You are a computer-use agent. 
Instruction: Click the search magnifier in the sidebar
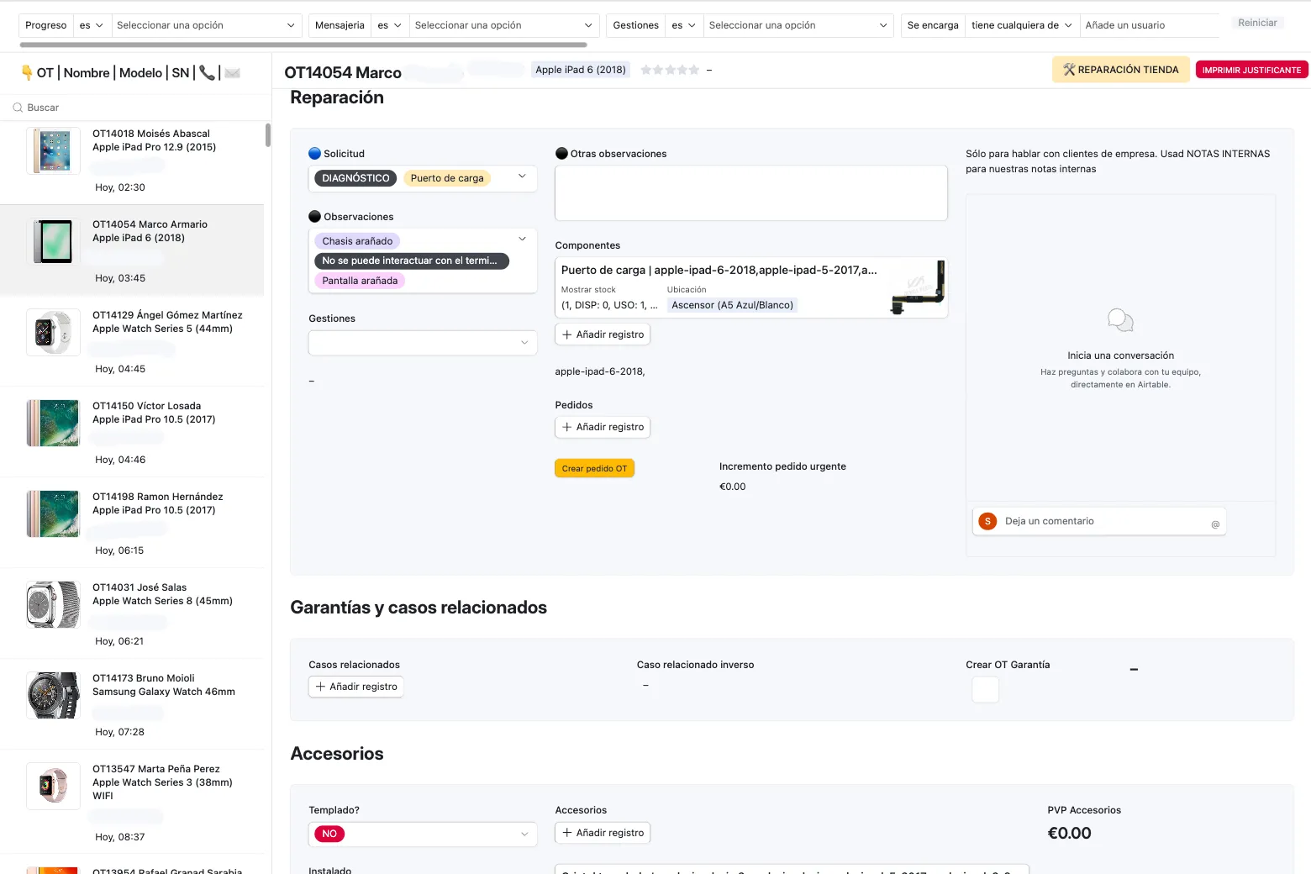click(18, 108)
